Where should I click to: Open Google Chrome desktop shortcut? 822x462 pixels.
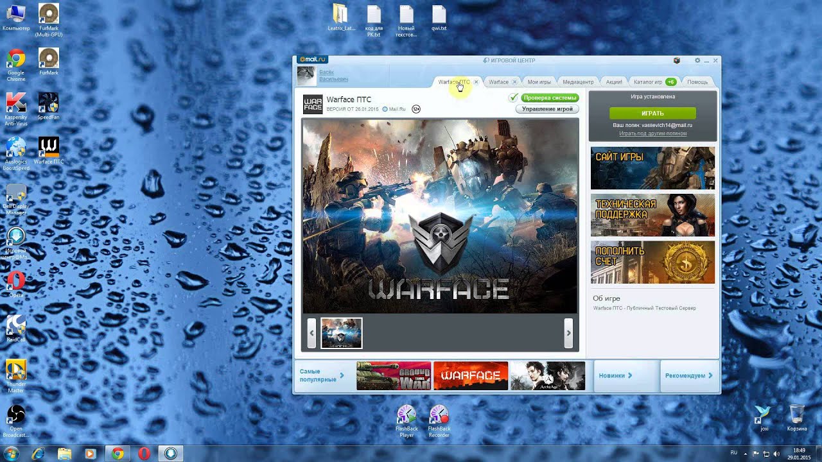(x=16, y=64)
